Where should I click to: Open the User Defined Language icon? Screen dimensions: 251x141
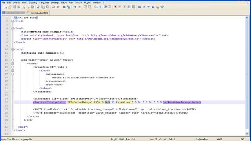click(x=109, y=7)
